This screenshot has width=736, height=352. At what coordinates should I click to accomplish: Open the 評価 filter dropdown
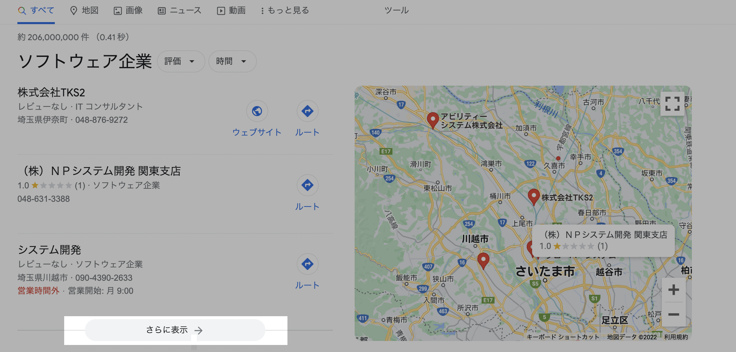click(x=181, y=61)
